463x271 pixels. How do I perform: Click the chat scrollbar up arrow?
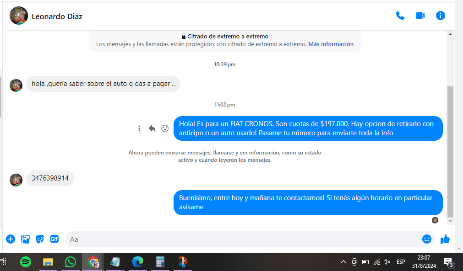point(450,35)
